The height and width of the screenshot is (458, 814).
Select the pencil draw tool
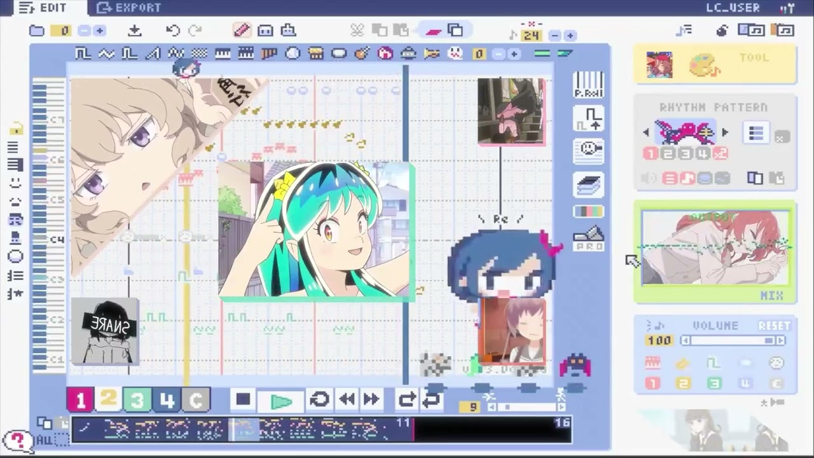click(242, 30)
